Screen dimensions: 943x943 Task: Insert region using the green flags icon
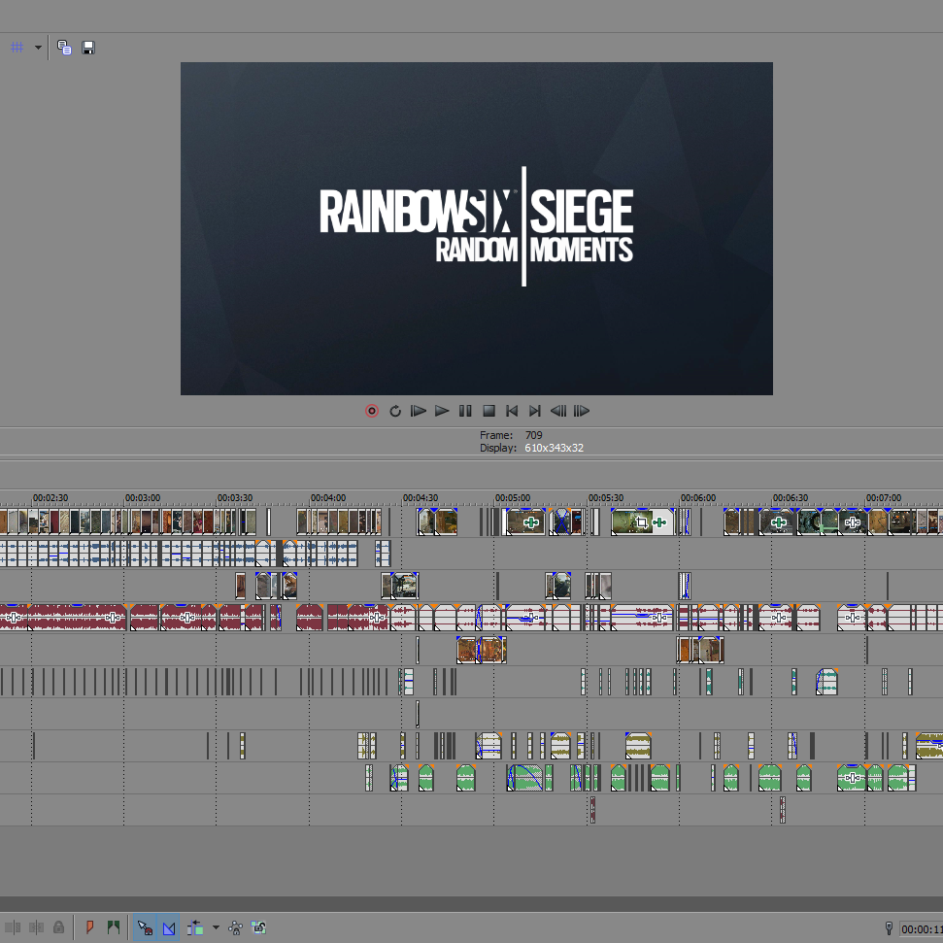click(113, 927)
